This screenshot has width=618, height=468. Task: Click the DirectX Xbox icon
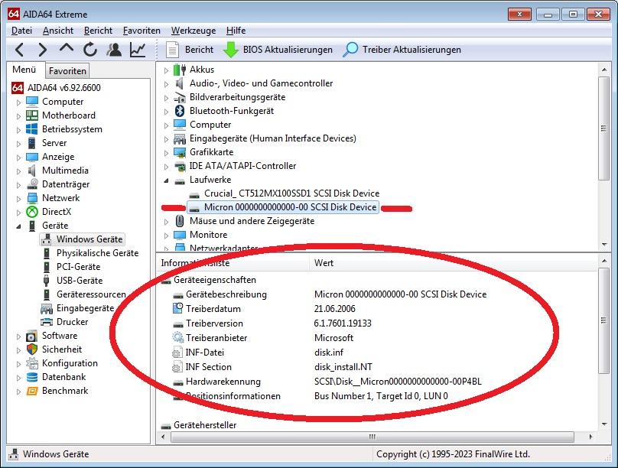[x=32, y=212]
